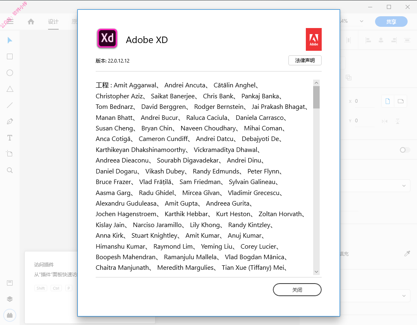This screenshot has width=417, height=325.
Task: Select the Line tool
Action: pos(10,105)
